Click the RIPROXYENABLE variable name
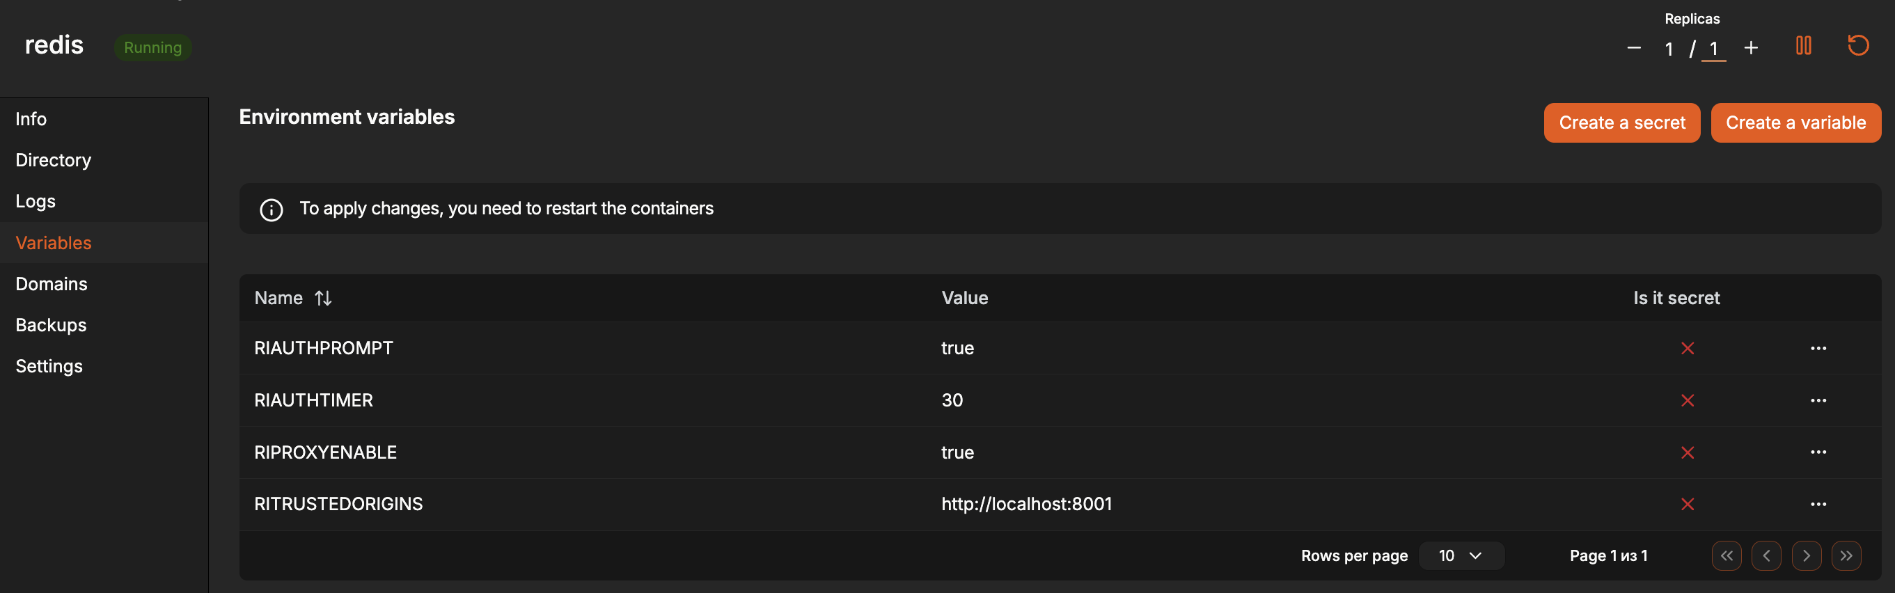 [x=325, y=452]
